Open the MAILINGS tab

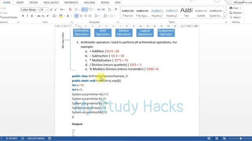(x=89, y=3)
